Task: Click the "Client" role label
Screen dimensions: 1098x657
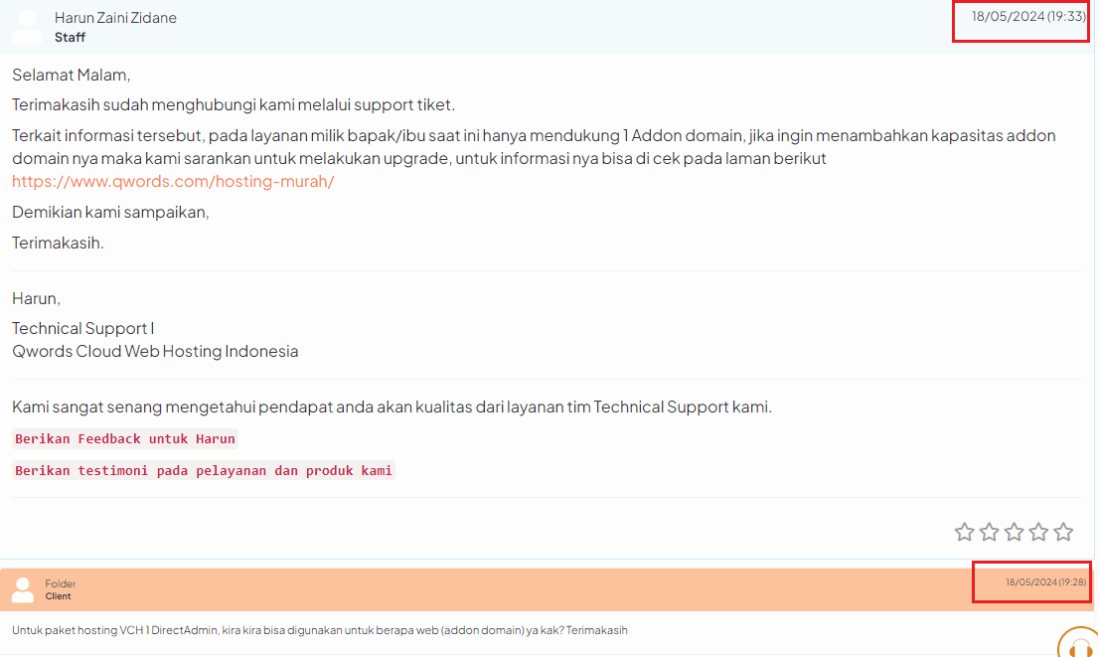Action: 59,596
